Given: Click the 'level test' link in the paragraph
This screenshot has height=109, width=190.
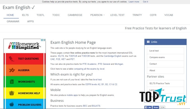Looking at the screenshot, I should [x=97, y=79].
